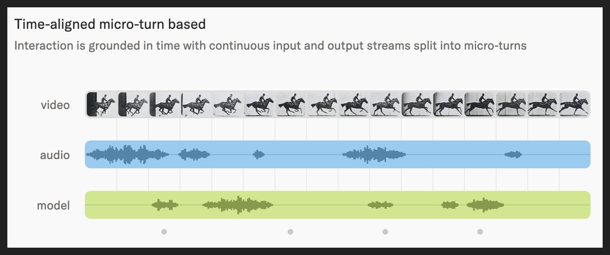The image size is (610, 255).
Task: Click the middle audio waveform burst
Action: 374,155
